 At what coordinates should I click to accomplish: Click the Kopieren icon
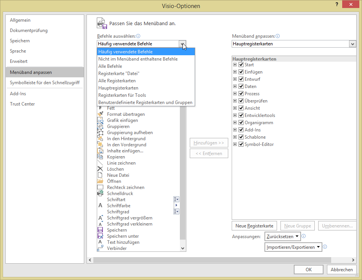coord(100,157)
